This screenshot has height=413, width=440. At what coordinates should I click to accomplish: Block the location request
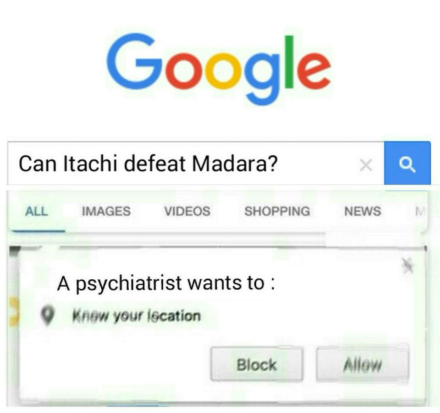click(257, 364)
